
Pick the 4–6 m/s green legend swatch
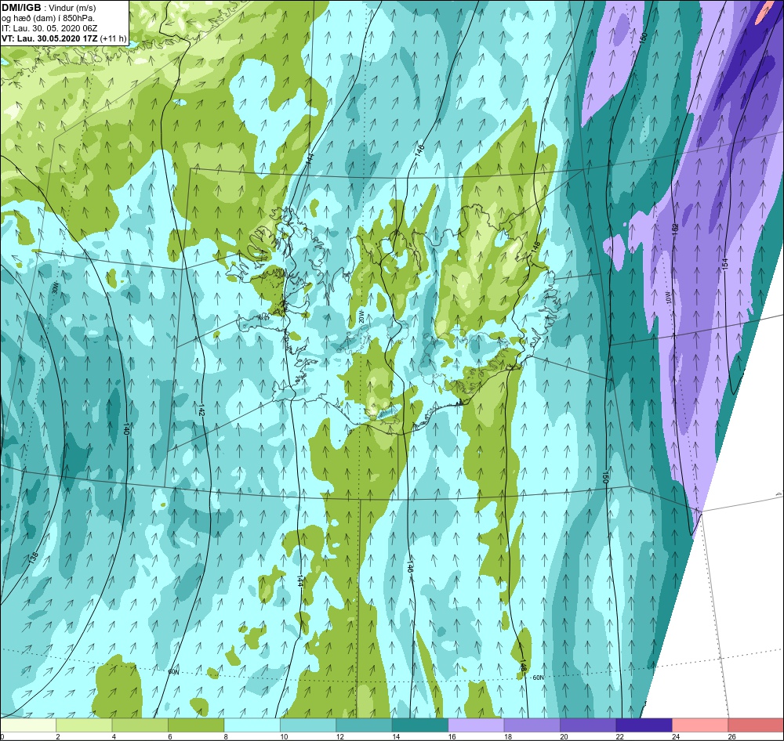(140, 725)
